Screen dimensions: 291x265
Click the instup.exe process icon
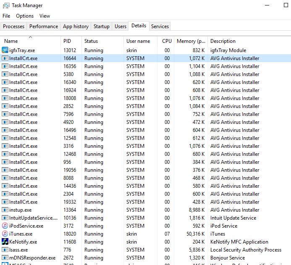pos(5,210)
